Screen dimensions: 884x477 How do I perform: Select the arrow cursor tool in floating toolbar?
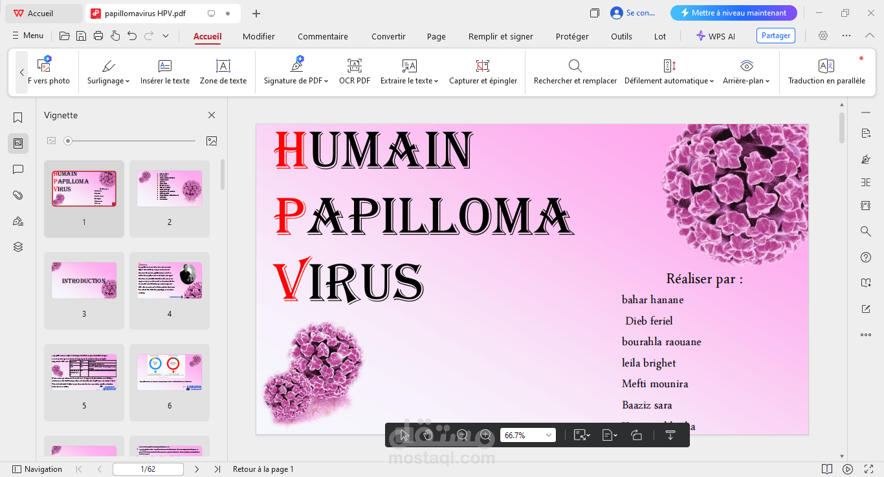click(x=404, y=435)
